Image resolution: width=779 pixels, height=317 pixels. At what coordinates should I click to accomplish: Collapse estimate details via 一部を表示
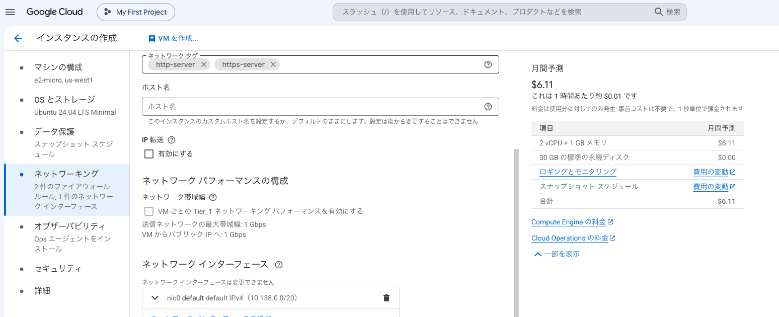pyautogui.click(x=557, y=254)
